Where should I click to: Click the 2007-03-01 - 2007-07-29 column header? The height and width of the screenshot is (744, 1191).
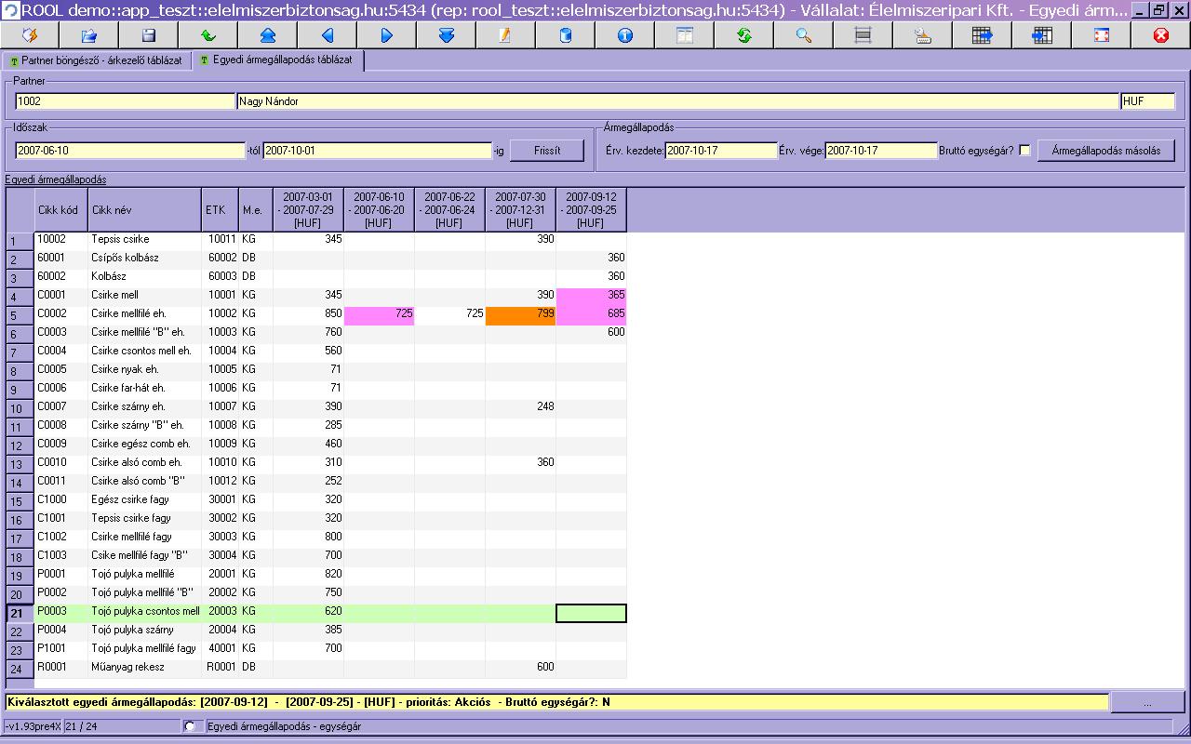(308, 210)
